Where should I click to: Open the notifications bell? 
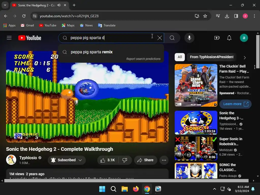coord(229,38)
